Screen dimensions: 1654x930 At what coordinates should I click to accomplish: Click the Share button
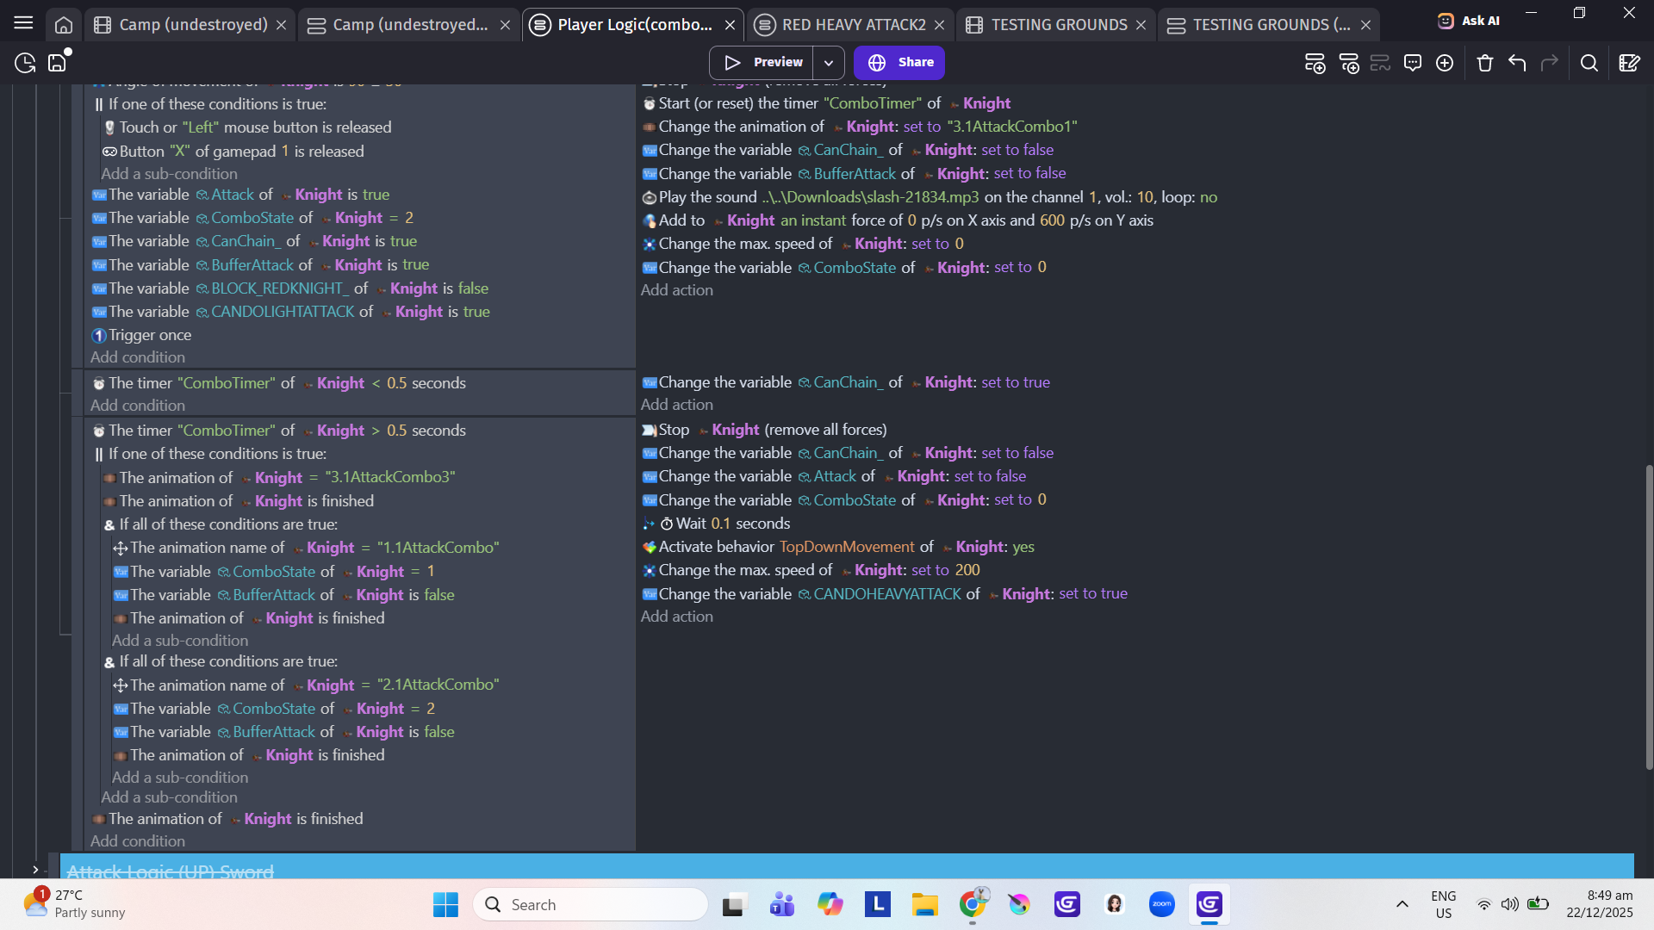click(899, 62)
